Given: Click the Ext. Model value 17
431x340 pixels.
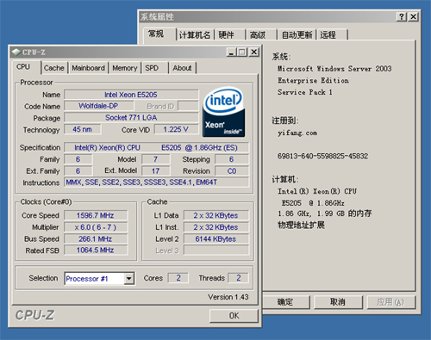Looking at the screenshot, I should pyautogui.click(x=155, y=171).
